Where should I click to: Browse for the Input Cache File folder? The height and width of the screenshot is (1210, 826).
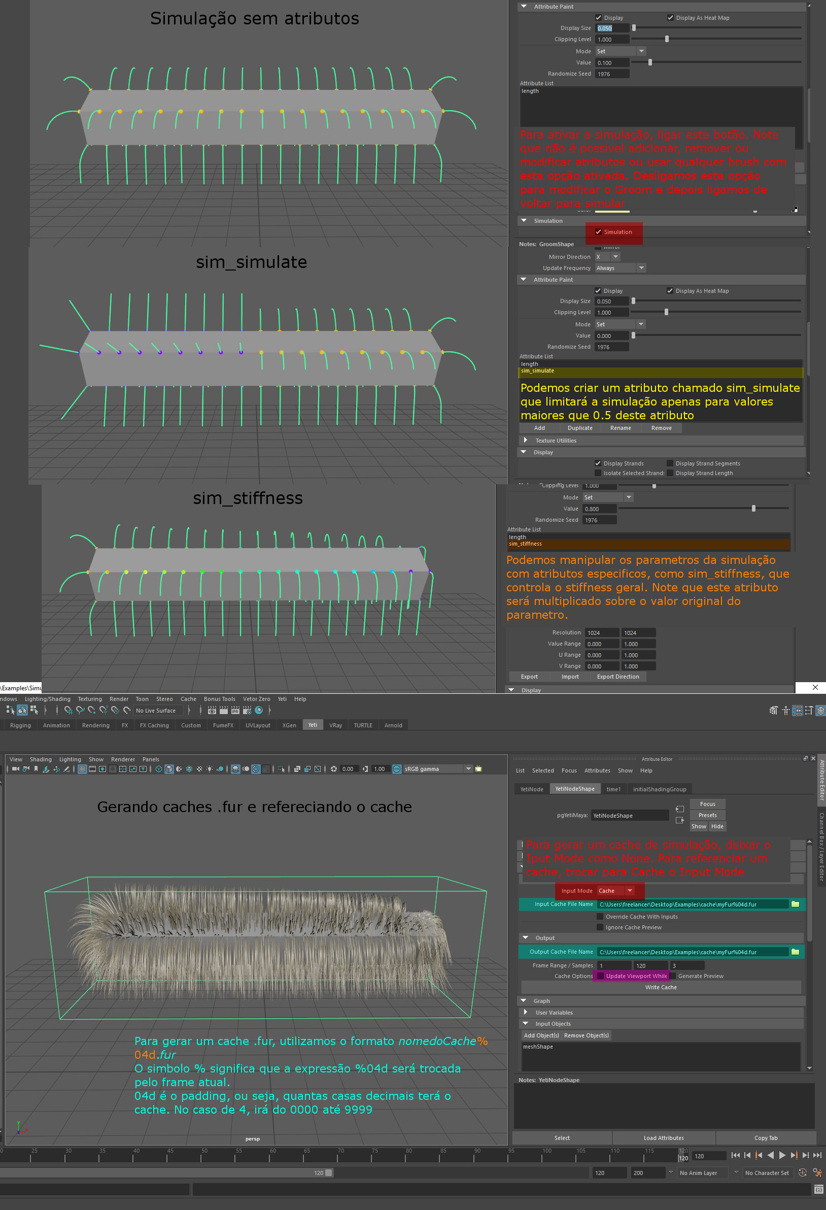795,904
